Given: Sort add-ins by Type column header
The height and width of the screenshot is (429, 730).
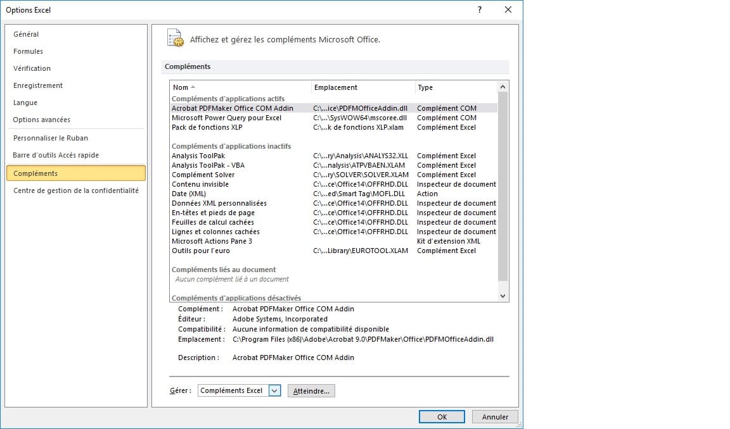Looking at the screenshot, I should [456, 87].
